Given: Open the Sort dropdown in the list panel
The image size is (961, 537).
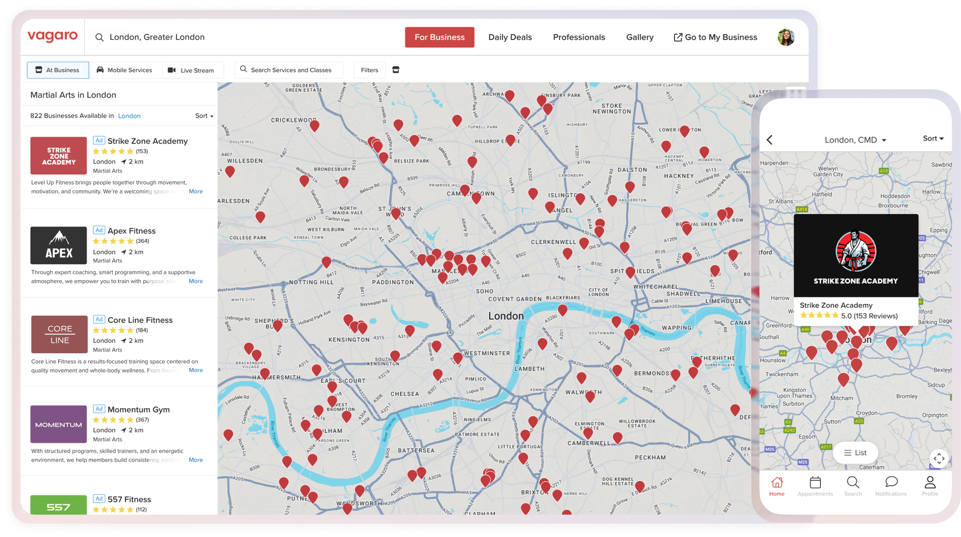Looking at the screenshot, I should pos(204,116).
